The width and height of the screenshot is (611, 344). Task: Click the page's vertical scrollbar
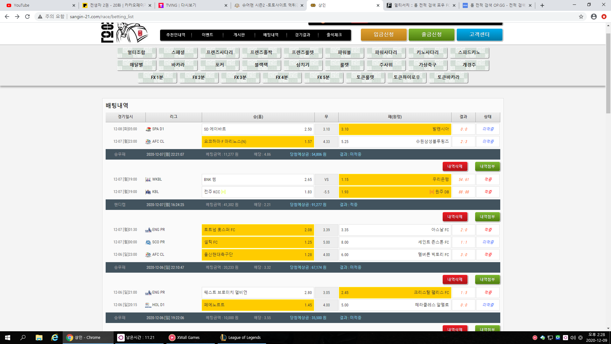pyautogui.click(x=608, y=73)
